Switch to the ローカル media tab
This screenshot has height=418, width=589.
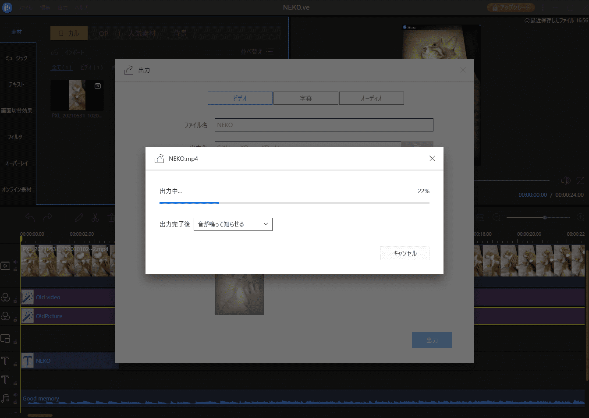point(69,33)
